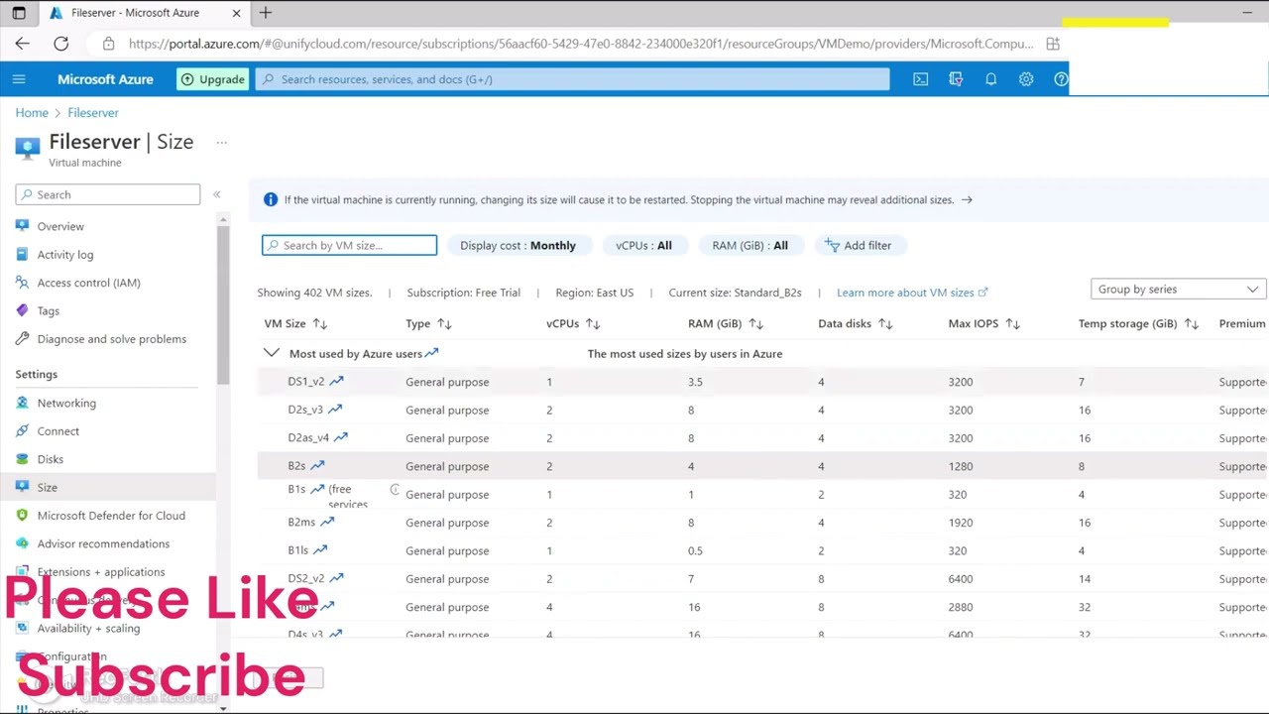The height and width of the screenshot is (714, 1269).
Task: Click the left menu Search box
Action: point(107,194)
